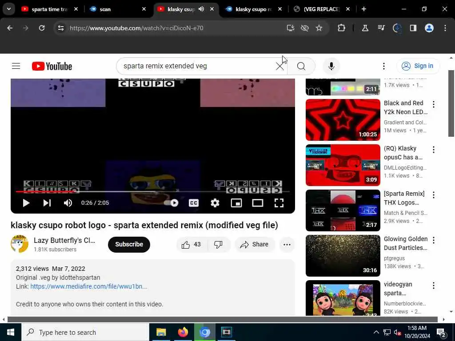Expand the tab search dropdown arrow
This screenshot has height=341, width=455.
pos(9,9)
